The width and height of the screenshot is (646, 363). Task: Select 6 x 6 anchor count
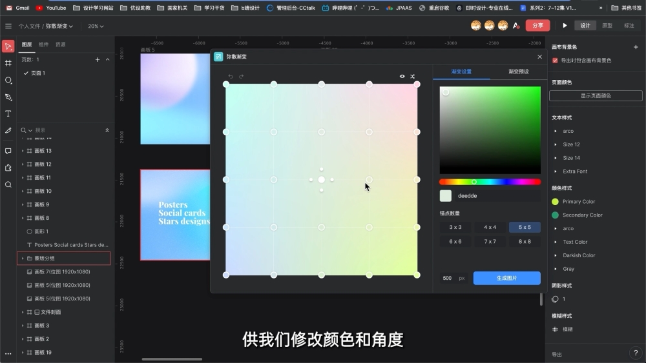(455, 242)
